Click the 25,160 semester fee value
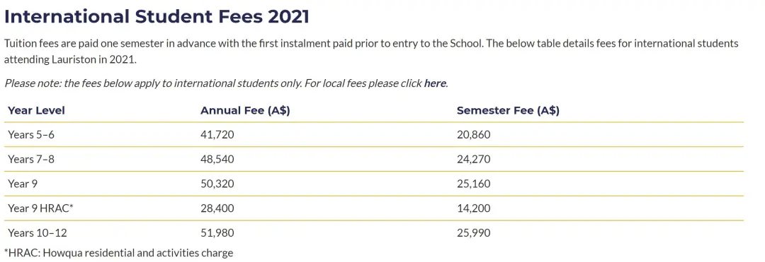 click(x=473, y=184)
